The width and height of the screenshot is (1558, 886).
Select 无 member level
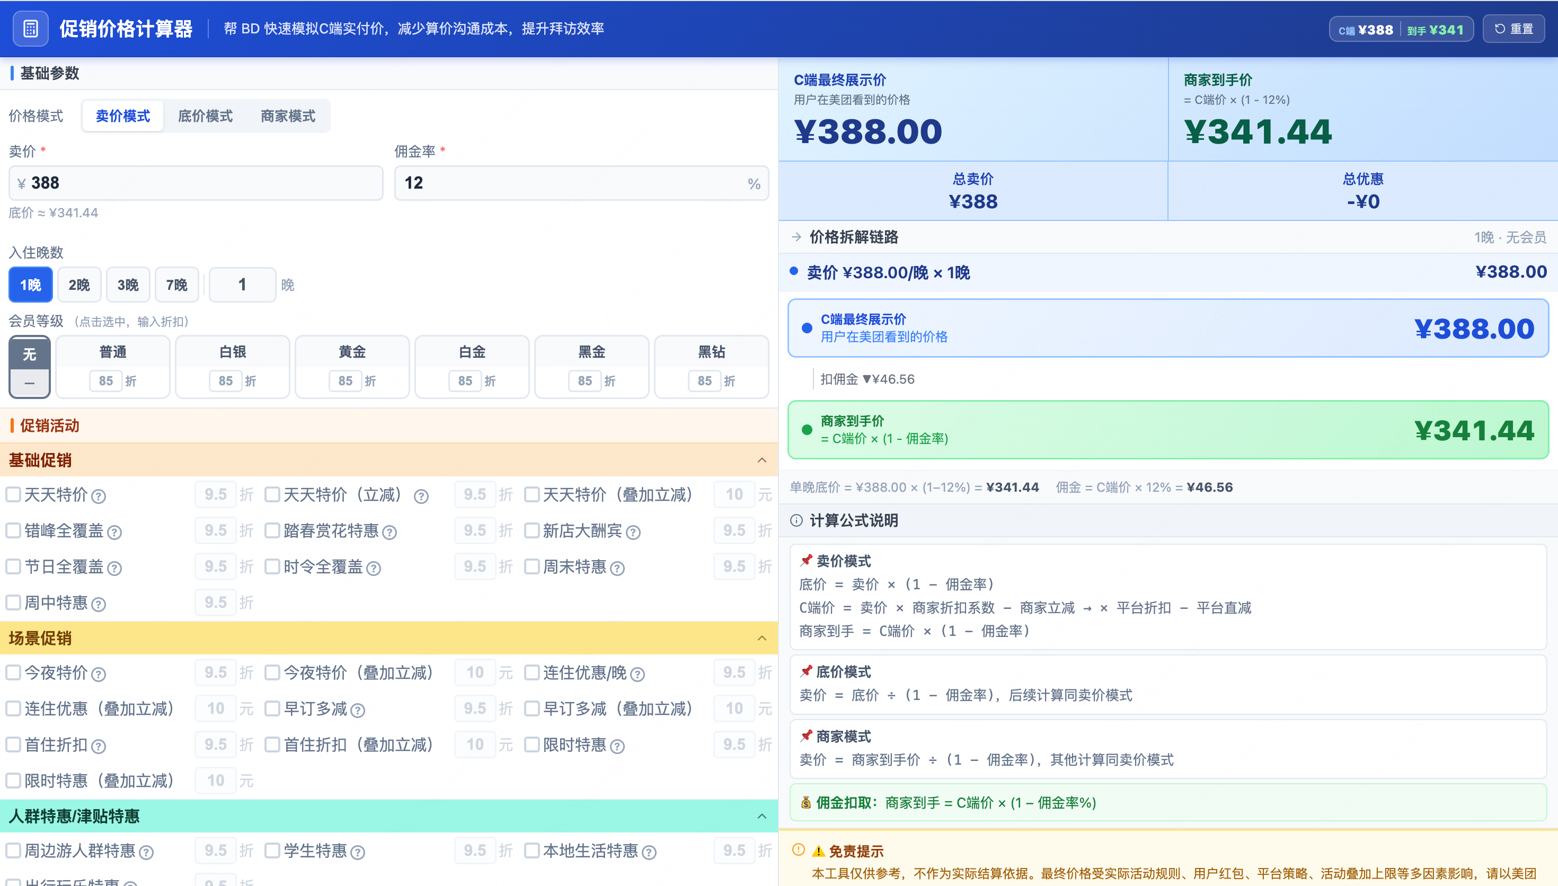29,367
